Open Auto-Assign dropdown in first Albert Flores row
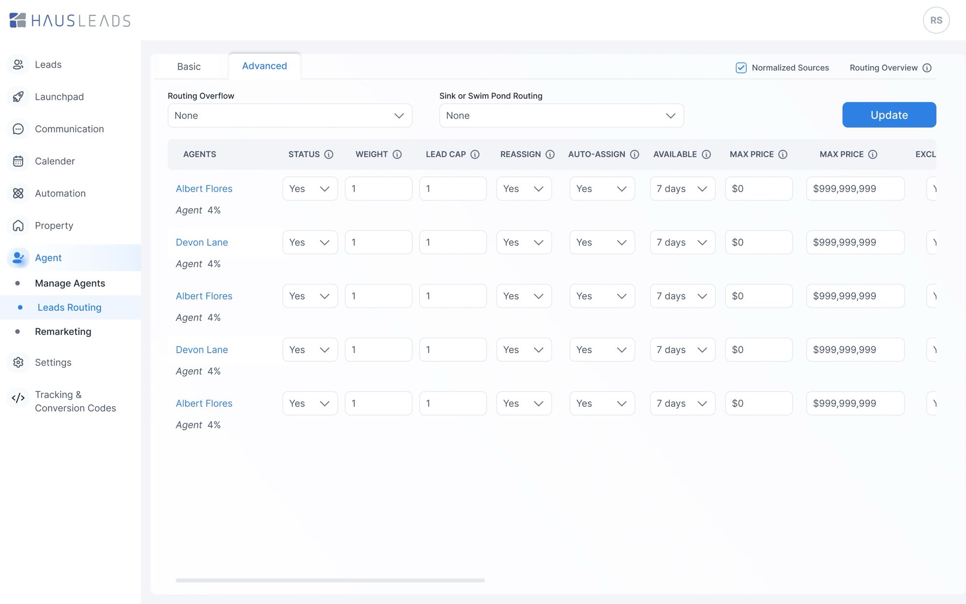The image size is (966, 604). (602, 188)
